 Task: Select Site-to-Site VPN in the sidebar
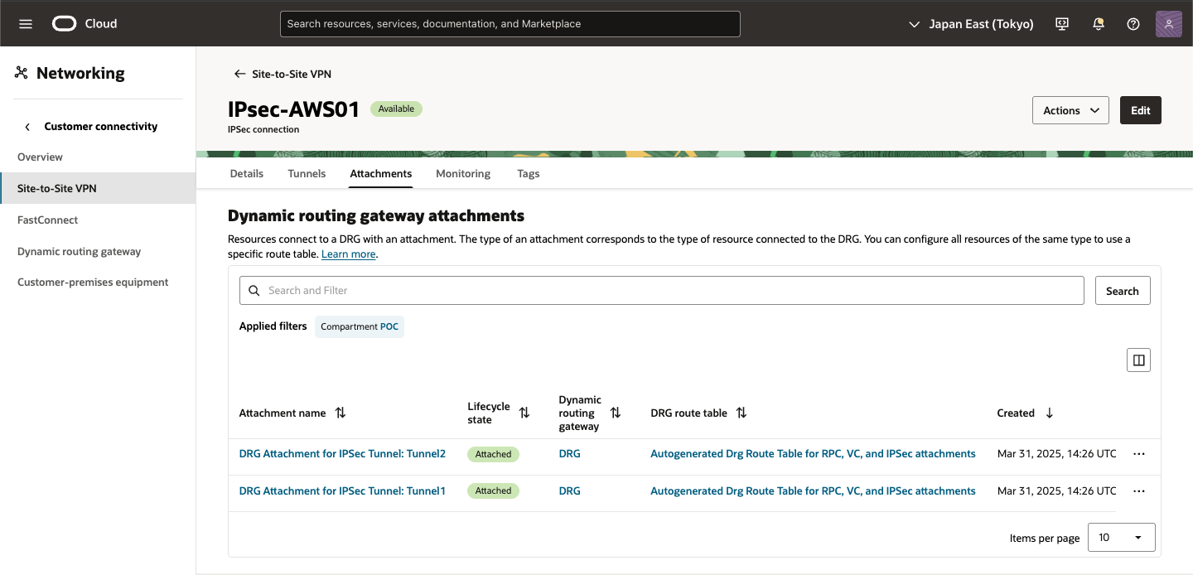(98, 188)
